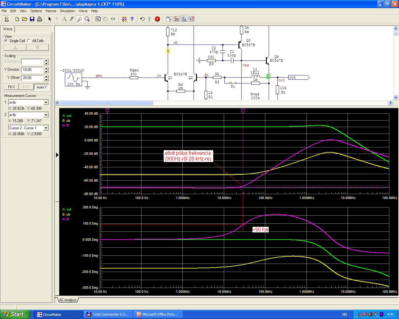Click the up triangle cell button
Image resolution: width=399 pixels, height=319 pixels.
click(x=15, y=47)
